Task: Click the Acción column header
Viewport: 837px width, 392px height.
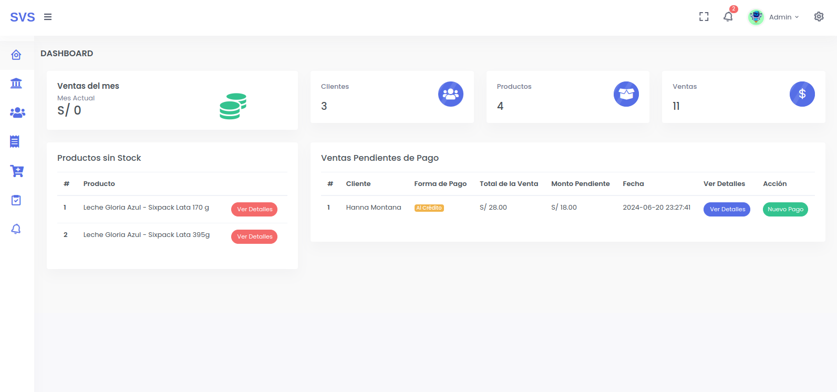Action: pos(775,184)
